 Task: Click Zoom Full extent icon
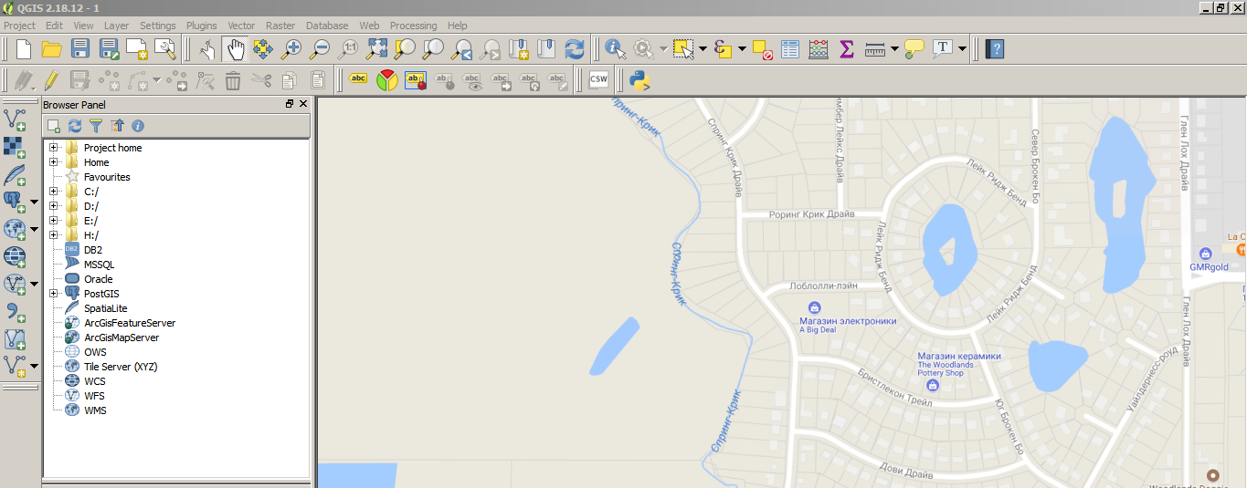click(376, 49)
